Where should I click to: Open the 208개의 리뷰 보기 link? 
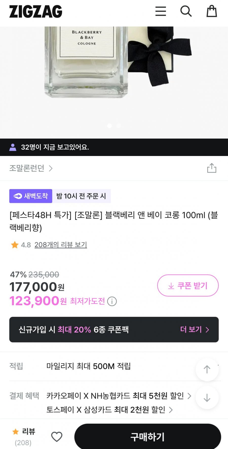(x=61, y=245)
